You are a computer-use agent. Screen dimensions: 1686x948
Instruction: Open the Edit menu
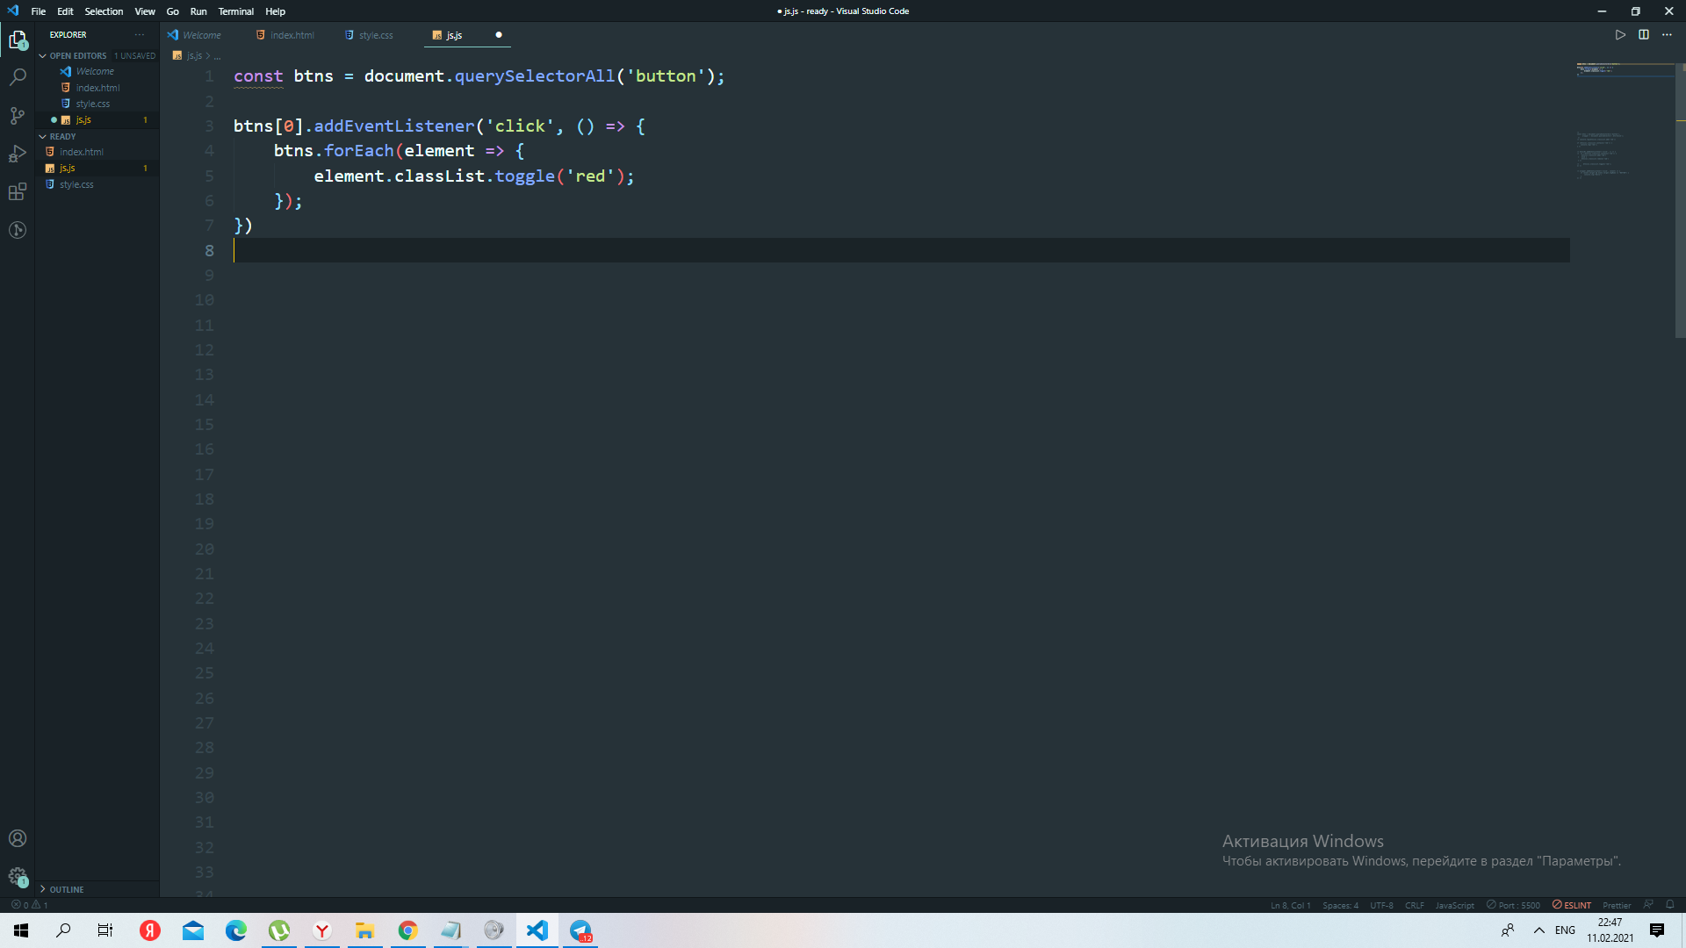pos(65,11)
